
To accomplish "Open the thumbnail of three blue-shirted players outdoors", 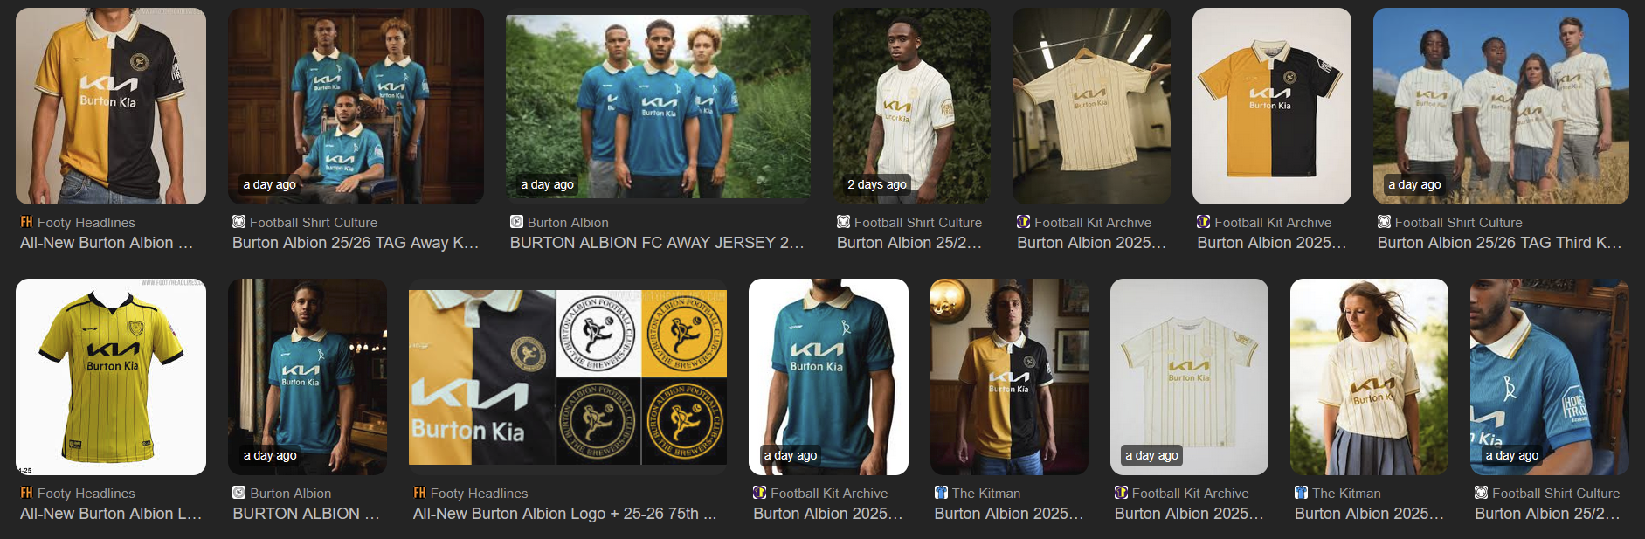I will [658, 106].
